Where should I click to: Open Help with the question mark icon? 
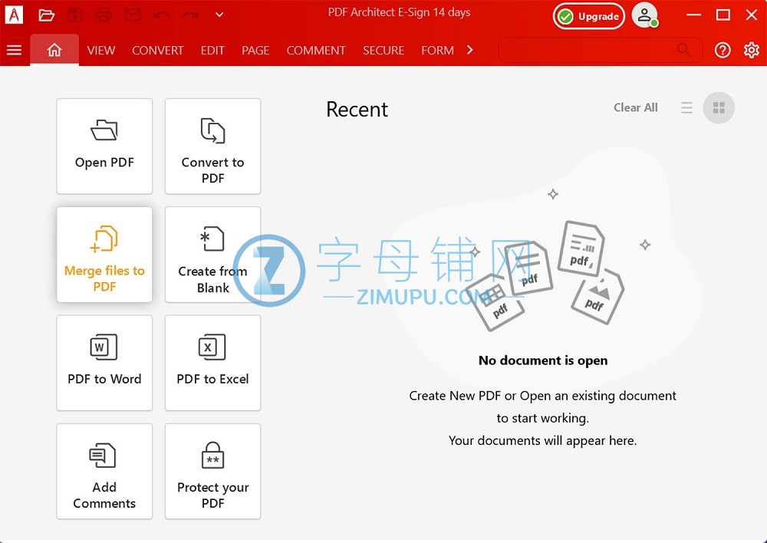tap(723, 50)
